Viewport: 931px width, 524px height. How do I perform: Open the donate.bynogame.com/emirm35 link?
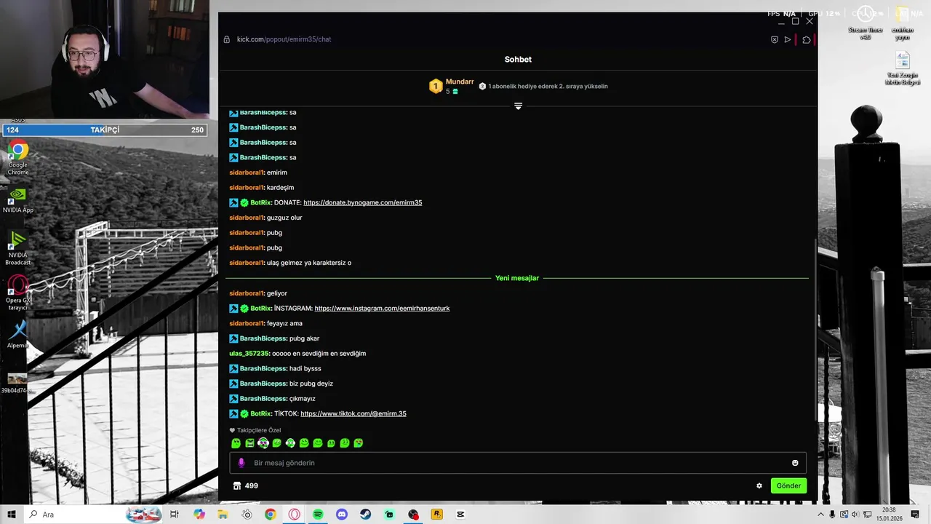tap(362, 202)
